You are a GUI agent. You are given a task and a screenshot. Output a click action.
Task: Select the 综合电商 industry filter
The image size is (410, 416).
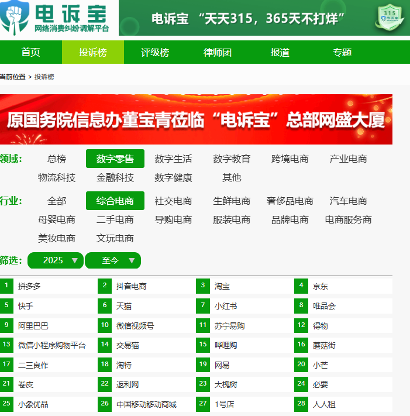[115, 201]
